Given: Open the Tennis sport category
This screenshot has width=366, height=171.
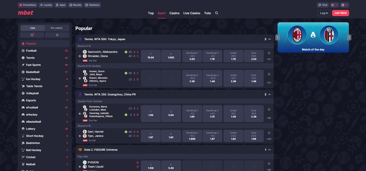Looking at the screenshot, I should tap(45, 58).
